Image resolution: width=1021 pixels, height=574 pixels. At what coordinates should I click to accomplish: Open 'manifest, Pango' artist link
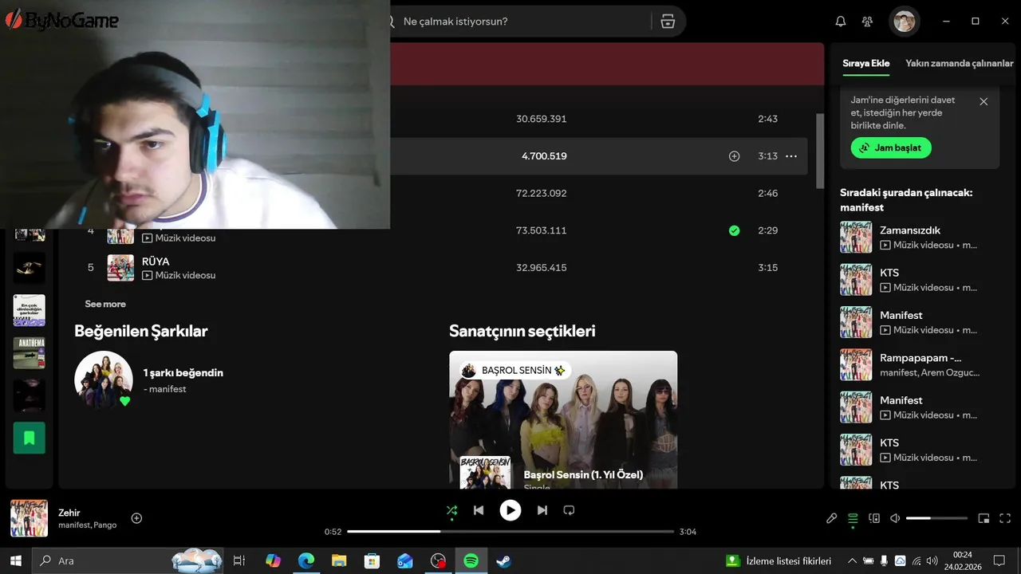tap(87, 525)
